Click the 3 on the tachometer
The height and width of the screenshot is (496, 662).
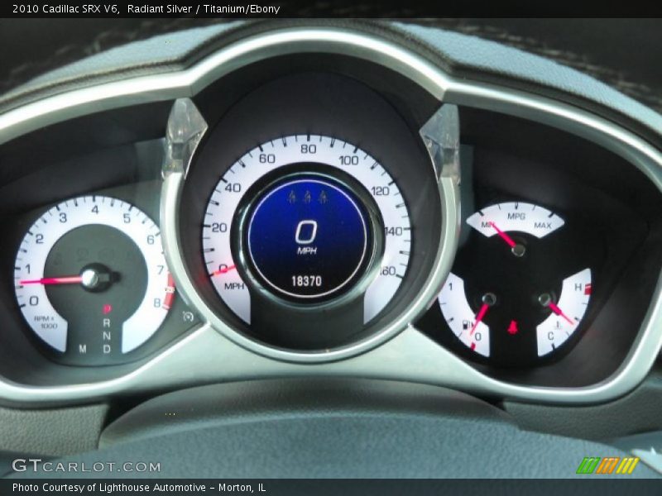click(63, 217)
